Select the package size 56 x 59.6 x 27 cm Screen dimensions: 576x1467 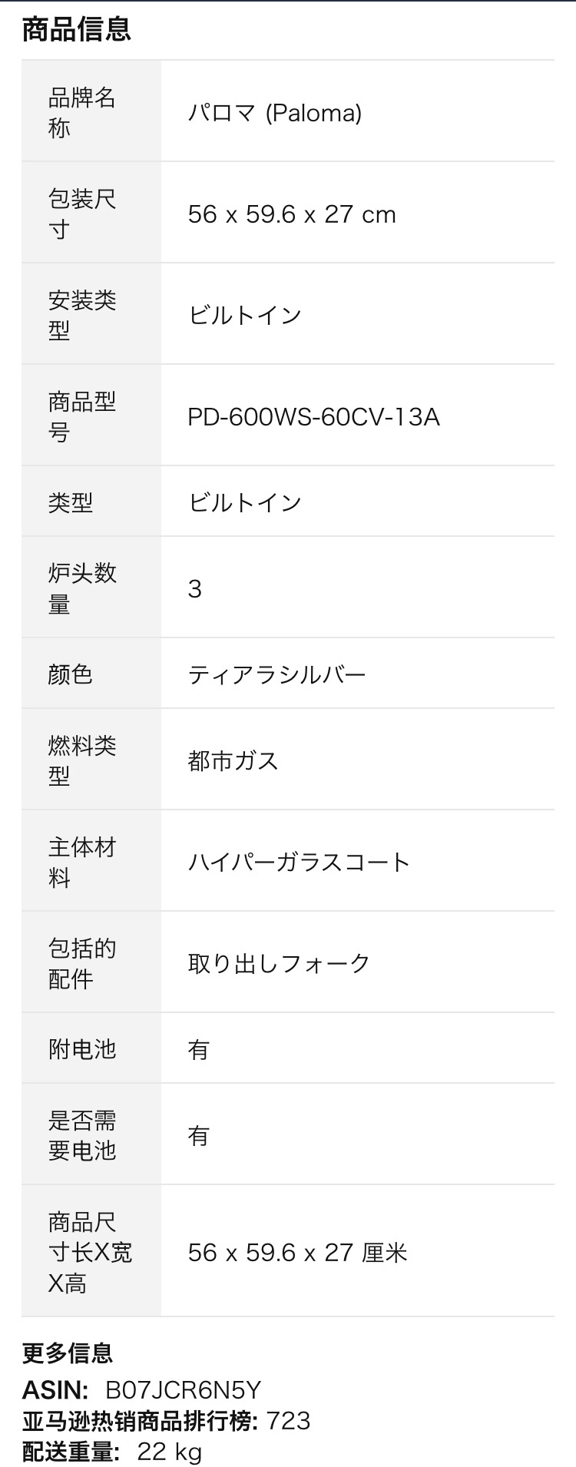click(292, 214)
